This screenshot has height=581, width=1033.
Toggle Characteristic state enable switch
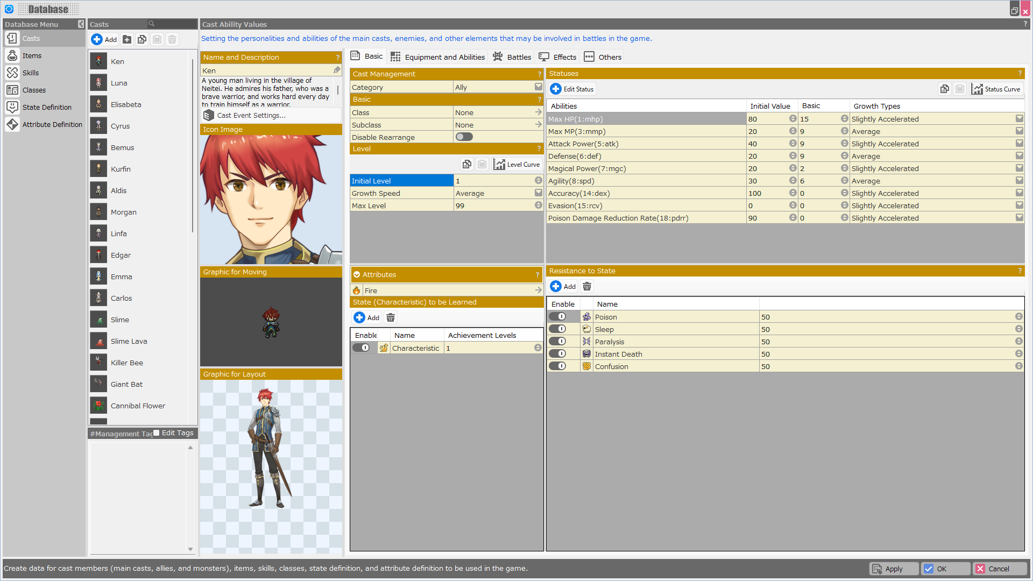click(361, 348)
